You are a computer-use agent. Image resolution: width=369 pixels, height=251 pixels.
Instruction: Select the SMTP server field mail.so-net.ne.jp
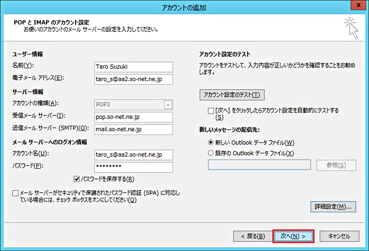point(134,128)
